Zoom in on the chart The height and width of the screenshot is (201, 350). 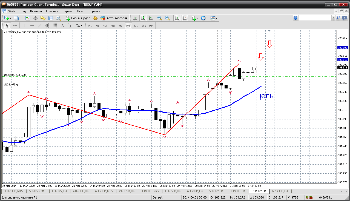click(x=160, y=18)
